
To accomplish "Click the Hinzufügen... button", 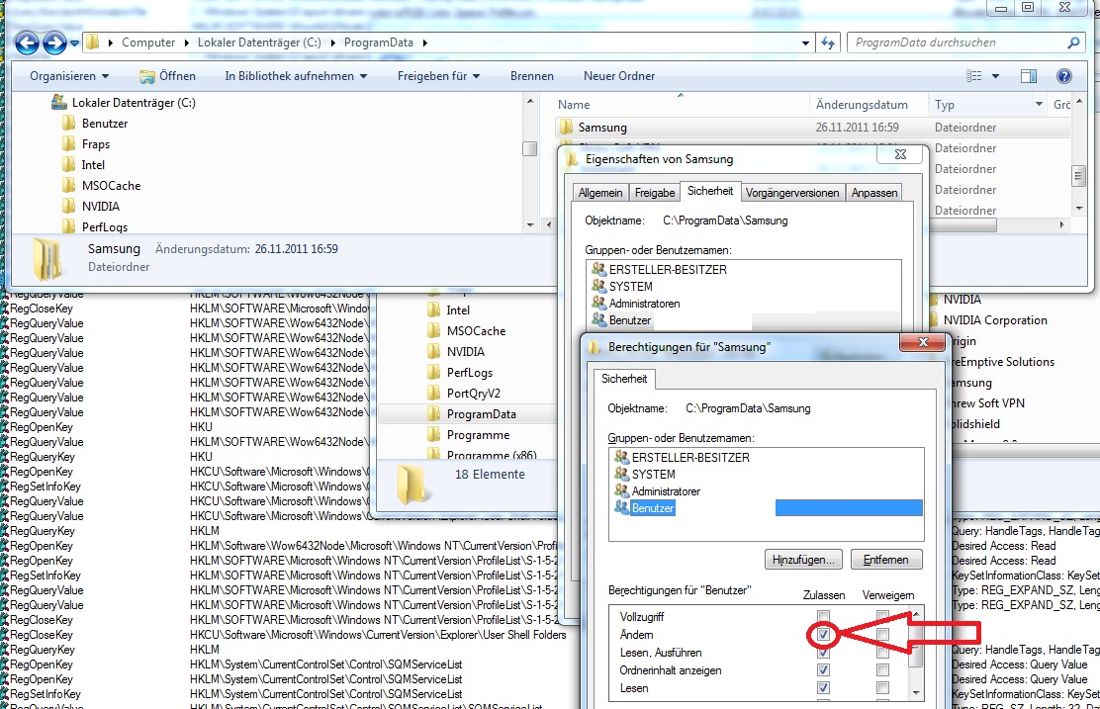I will tap(803, 560).
